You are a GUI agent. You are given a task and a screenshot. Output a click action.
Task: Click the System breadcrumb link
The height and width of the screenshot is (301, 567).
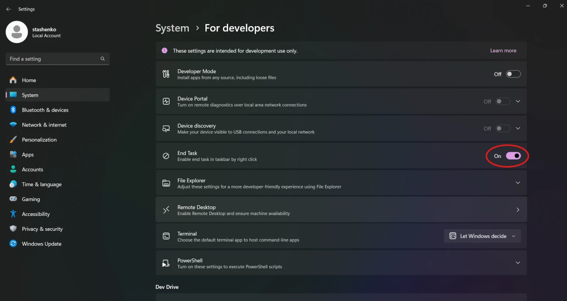(172, 28)
